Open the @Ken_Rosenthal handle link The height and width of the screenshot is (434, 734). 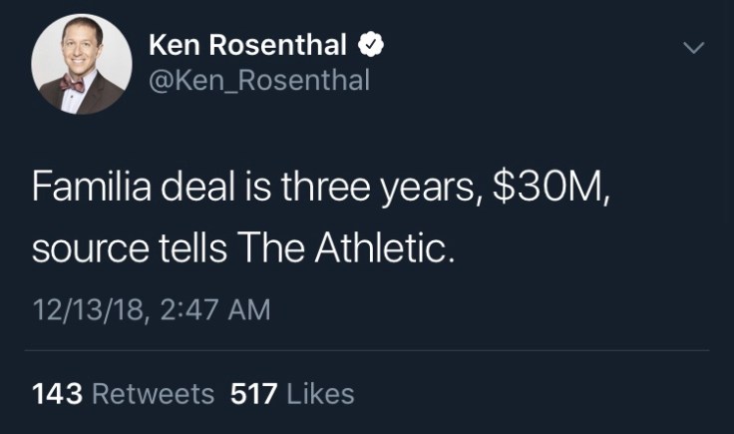(x=258, y=80)
